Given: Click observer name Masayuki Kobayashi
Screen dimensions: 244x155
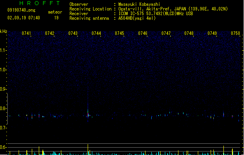Looking at the screenshot, I should click(x=139, y=4).
